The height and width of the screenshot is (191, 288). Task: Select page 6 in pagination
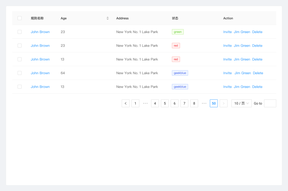(174, 104)
